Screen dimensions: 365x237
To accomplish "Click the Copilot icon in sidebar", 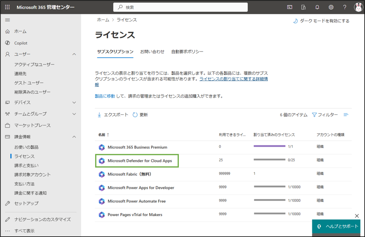I will pos(8,43).
